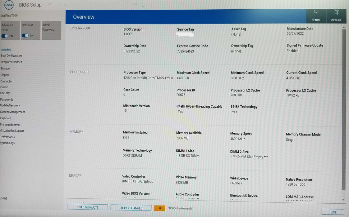
Task: Click the scrollbar down arrow
Action: (x=343, y=199)
